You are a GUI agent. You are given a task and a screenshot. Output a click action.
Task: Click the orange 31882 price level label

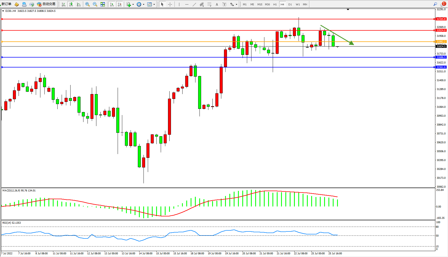point(441,41)
